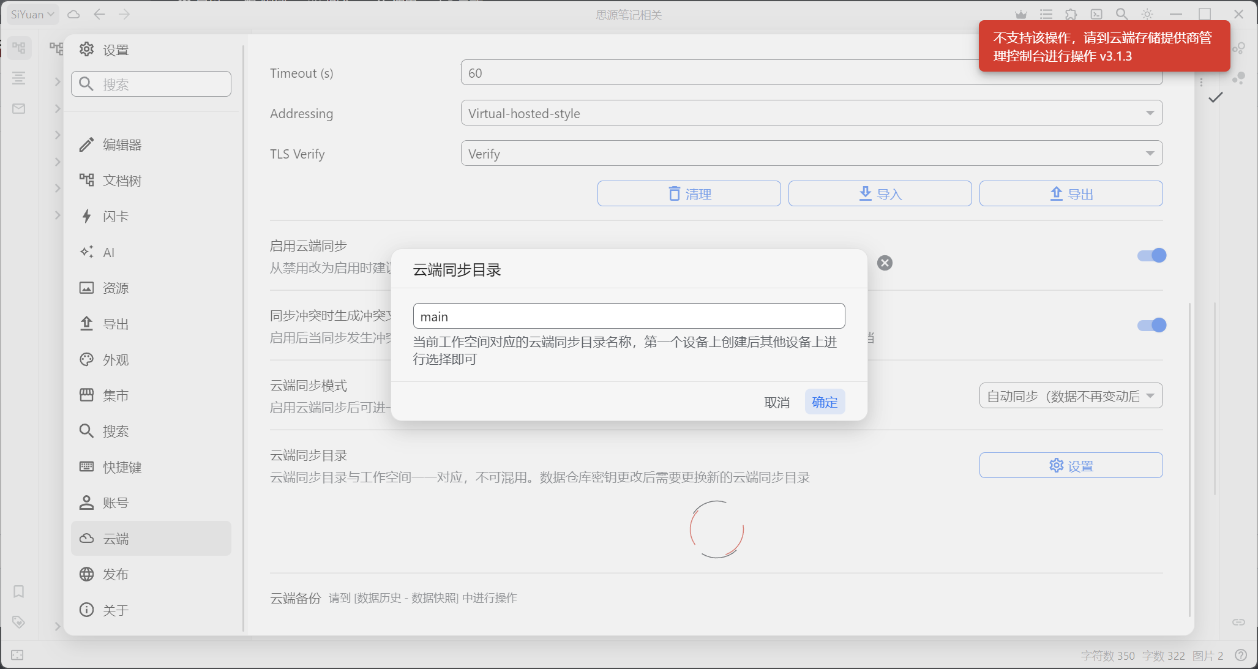Image resolution: width=1258 pixels, height=669 pixels.
Task: Expand the TLS Verify dropdown
Action: pos(811,154)
